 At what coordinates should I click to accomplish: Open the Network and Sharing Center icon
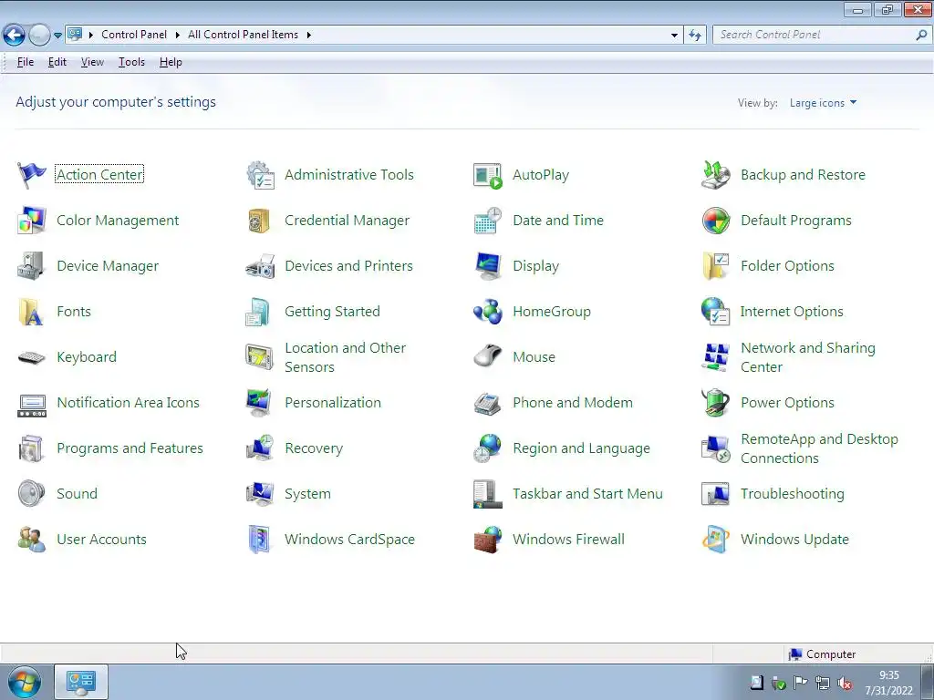[x=716, y=357]
